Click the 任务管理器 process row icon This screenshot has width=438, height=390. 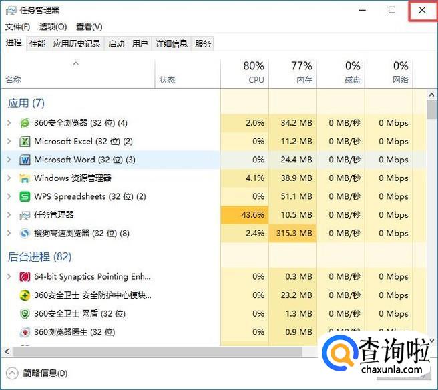coord(25,215)
